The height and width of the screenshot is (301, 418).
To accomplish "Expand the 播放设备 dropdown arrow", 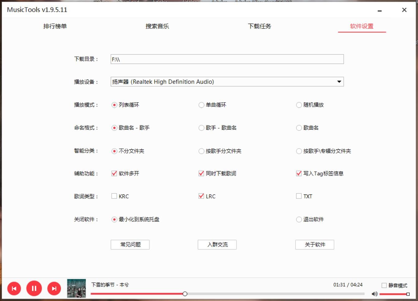I will point(339,82).
